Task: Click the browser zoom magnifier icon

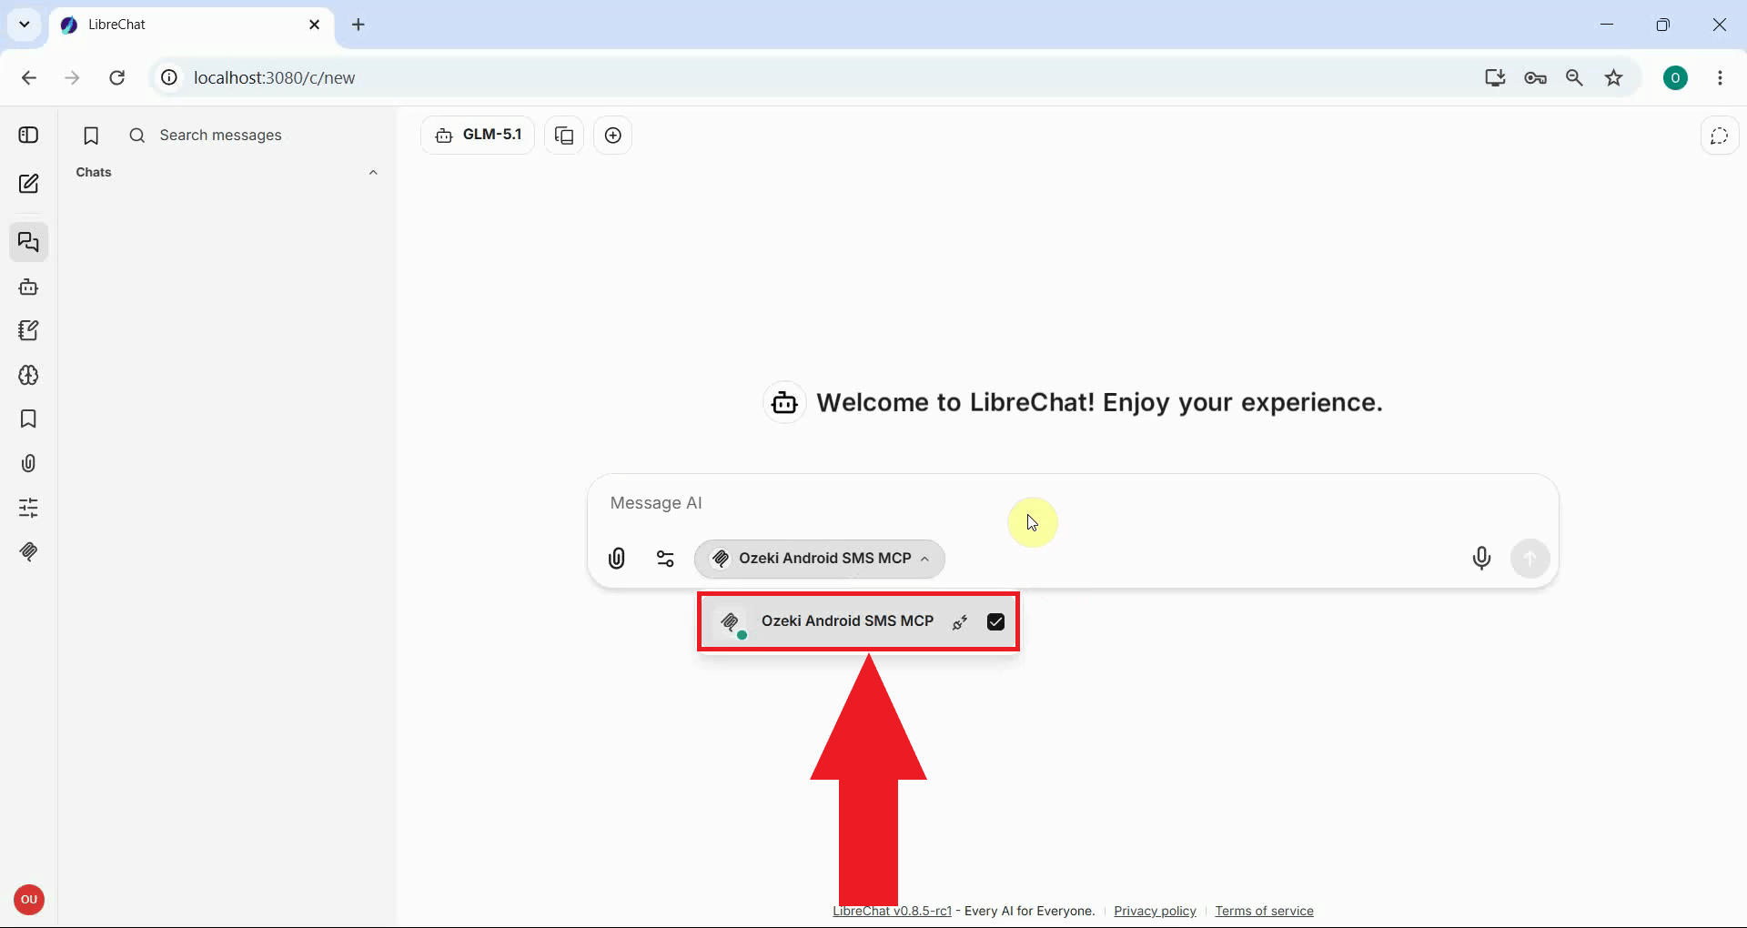Action: coord(1574,78)
